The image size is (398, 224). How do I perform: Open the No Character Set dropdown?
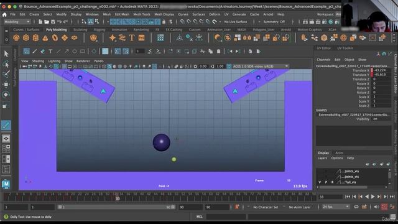(x=266, y=207)
